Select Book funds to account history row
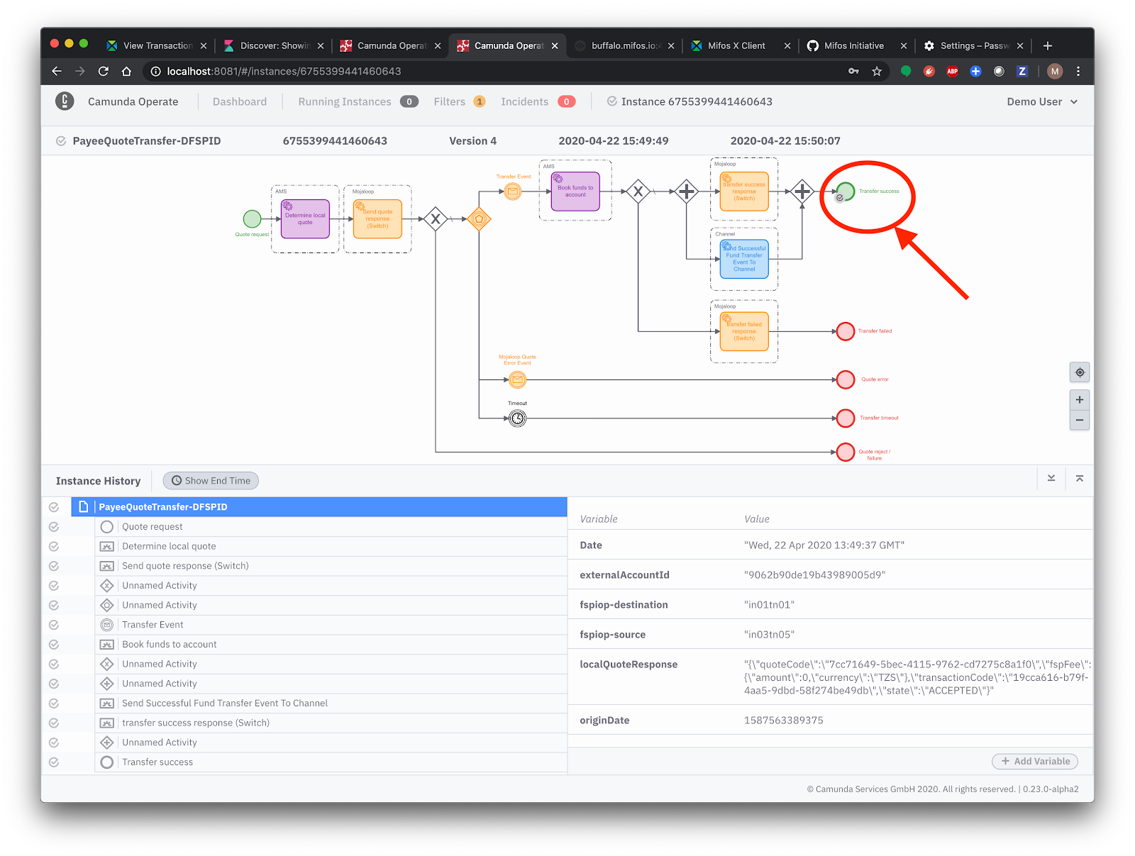The height and width of the screenshot is (856, 1135). pyautogui.click(x=331, y=645)
